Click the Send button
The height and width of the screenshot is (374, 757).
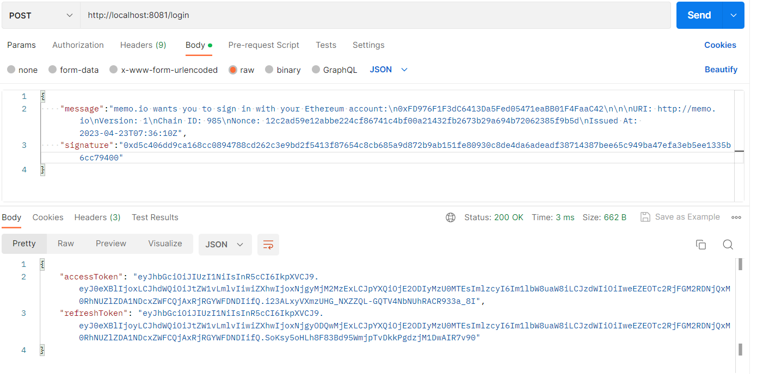click(699, 15)
